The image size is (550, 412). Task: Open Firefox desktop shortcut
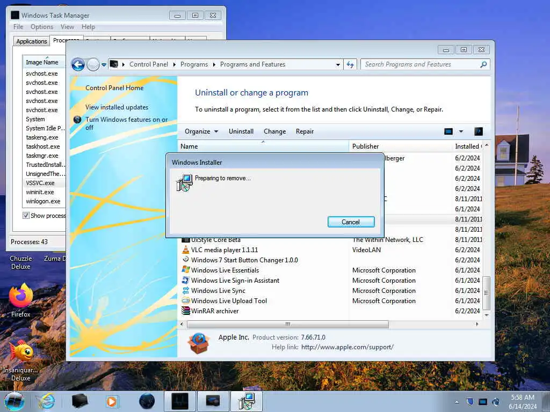tap(21, 300)
